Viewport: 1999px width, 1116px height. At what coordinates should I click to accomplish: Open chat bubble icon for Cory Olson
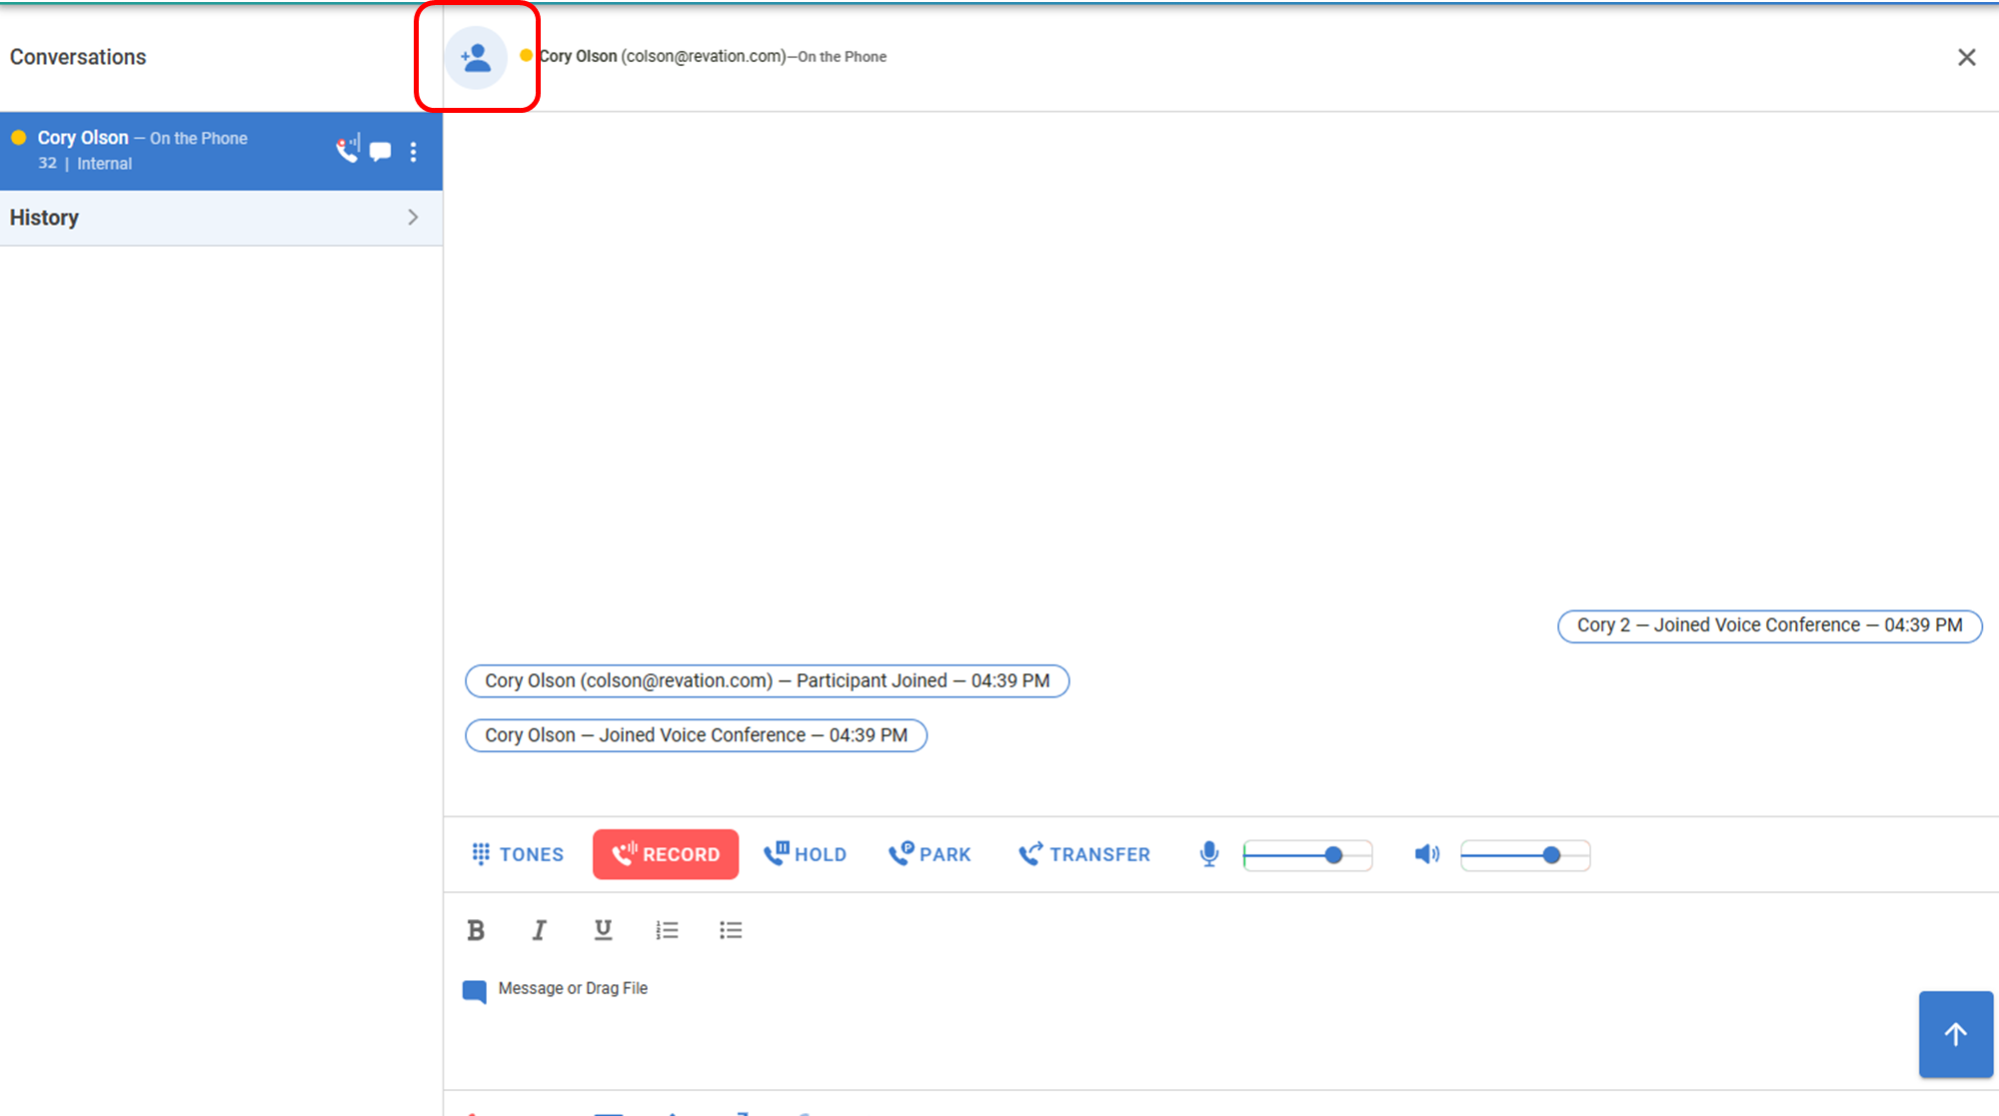(380, 152)
